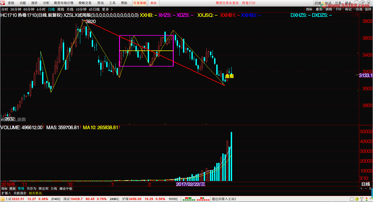
Task: Open F10 company info
Action: 339,9
